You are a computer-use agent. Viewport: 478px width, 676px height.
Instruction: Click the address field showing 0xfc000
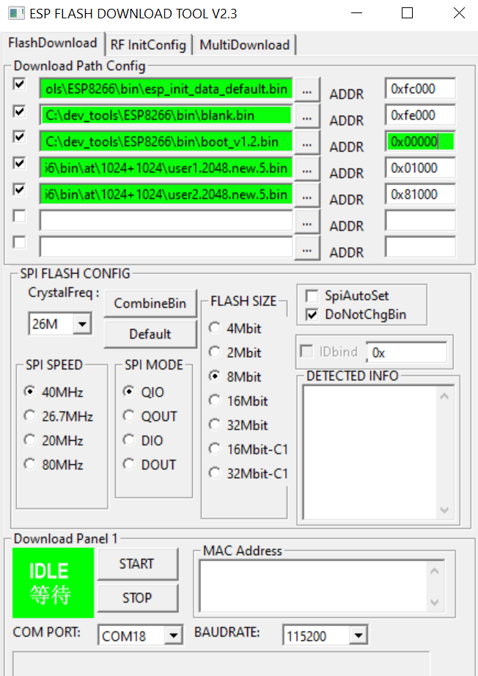click(x=420, y=89)
